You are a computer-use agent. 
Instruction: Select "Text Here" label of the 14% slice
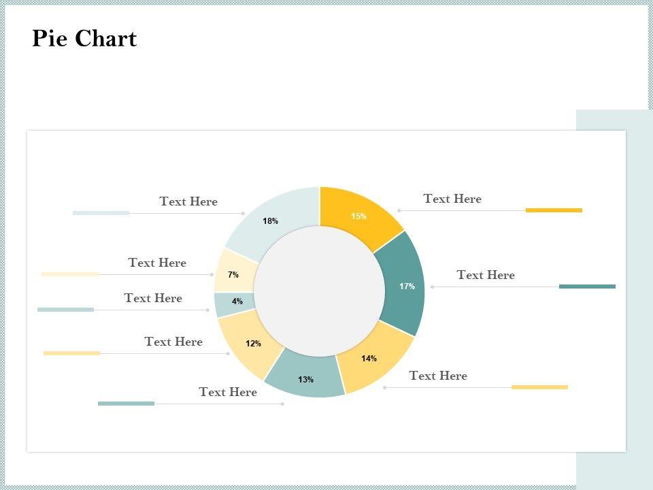[x=438, y=376]
